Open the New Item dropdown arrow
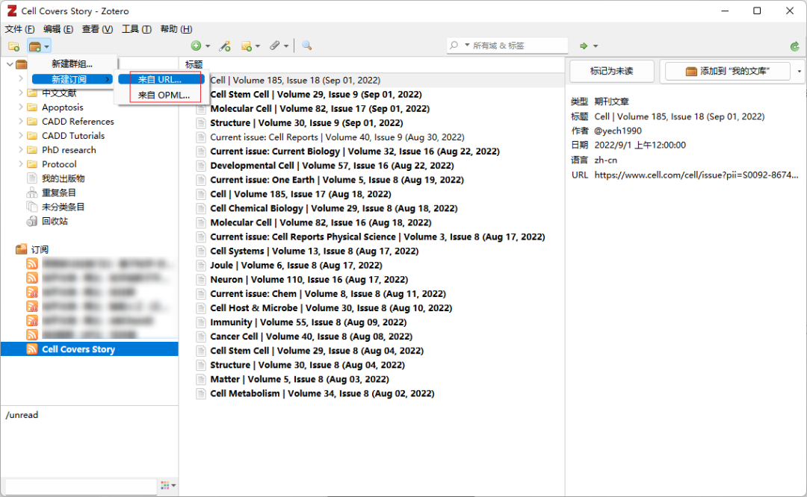807x497 pixels. click(x=208, y=46)
